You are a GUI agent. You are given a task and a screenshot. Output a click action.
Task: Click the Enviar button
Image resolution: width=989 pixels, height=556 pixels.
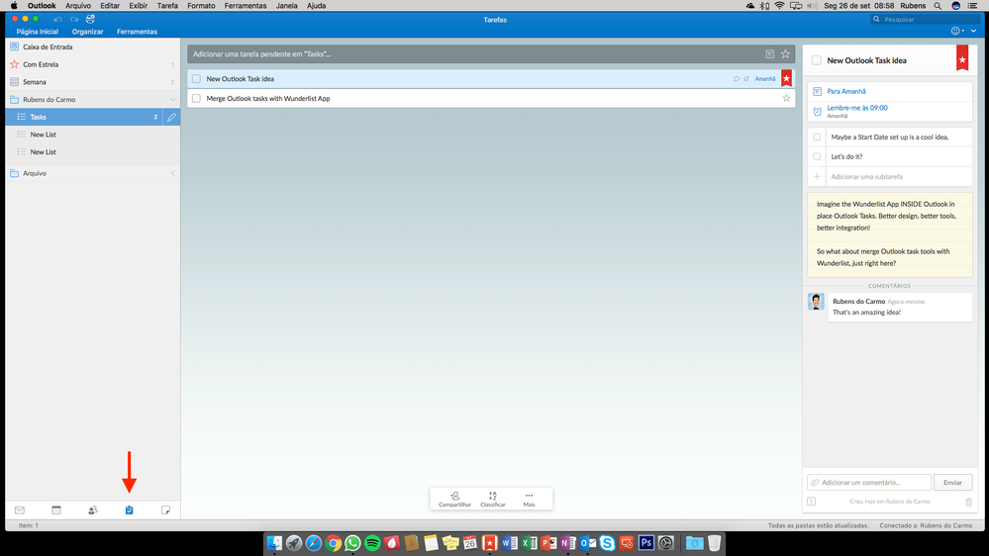click(x=952, y=482)
